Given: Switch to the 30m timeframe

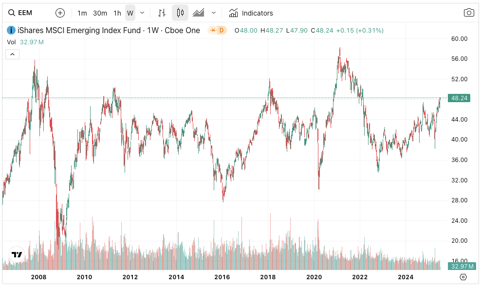Looking at the screenshot, I should point(100,13).
